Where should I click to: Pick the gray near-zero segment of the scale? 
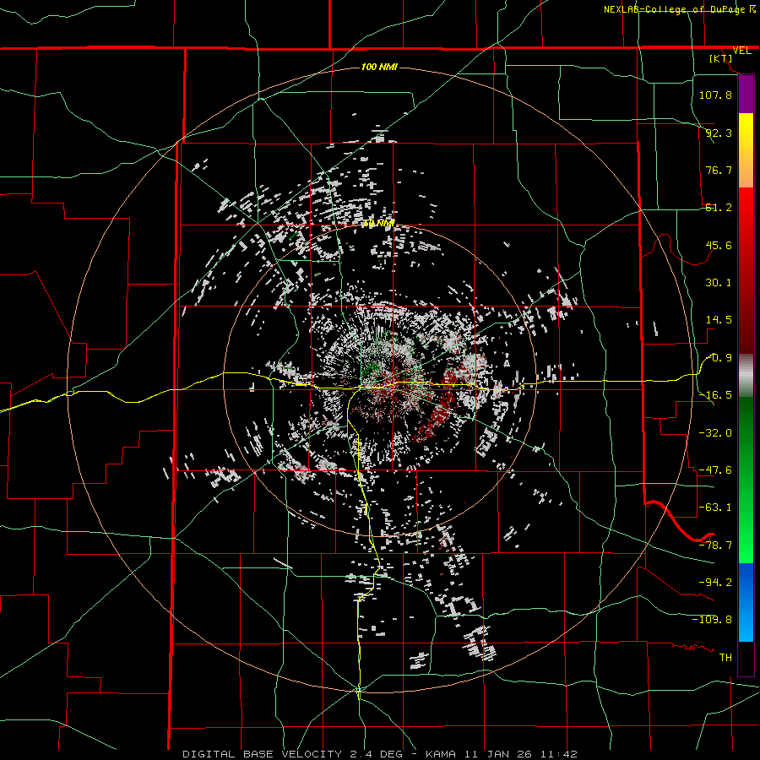coord(746,376)
